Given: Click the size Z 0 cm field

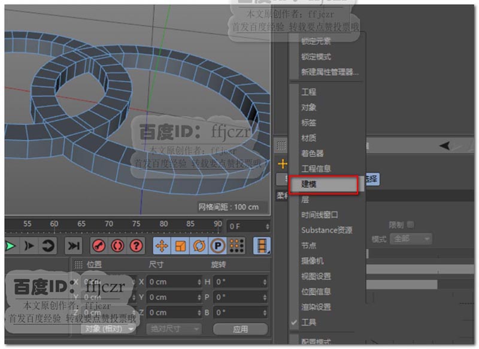Looking at the screenshot, I should tap(174, 312).
